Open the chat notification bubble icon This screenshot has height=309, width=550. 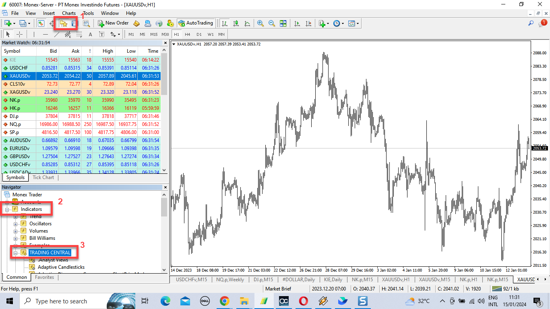542,23
